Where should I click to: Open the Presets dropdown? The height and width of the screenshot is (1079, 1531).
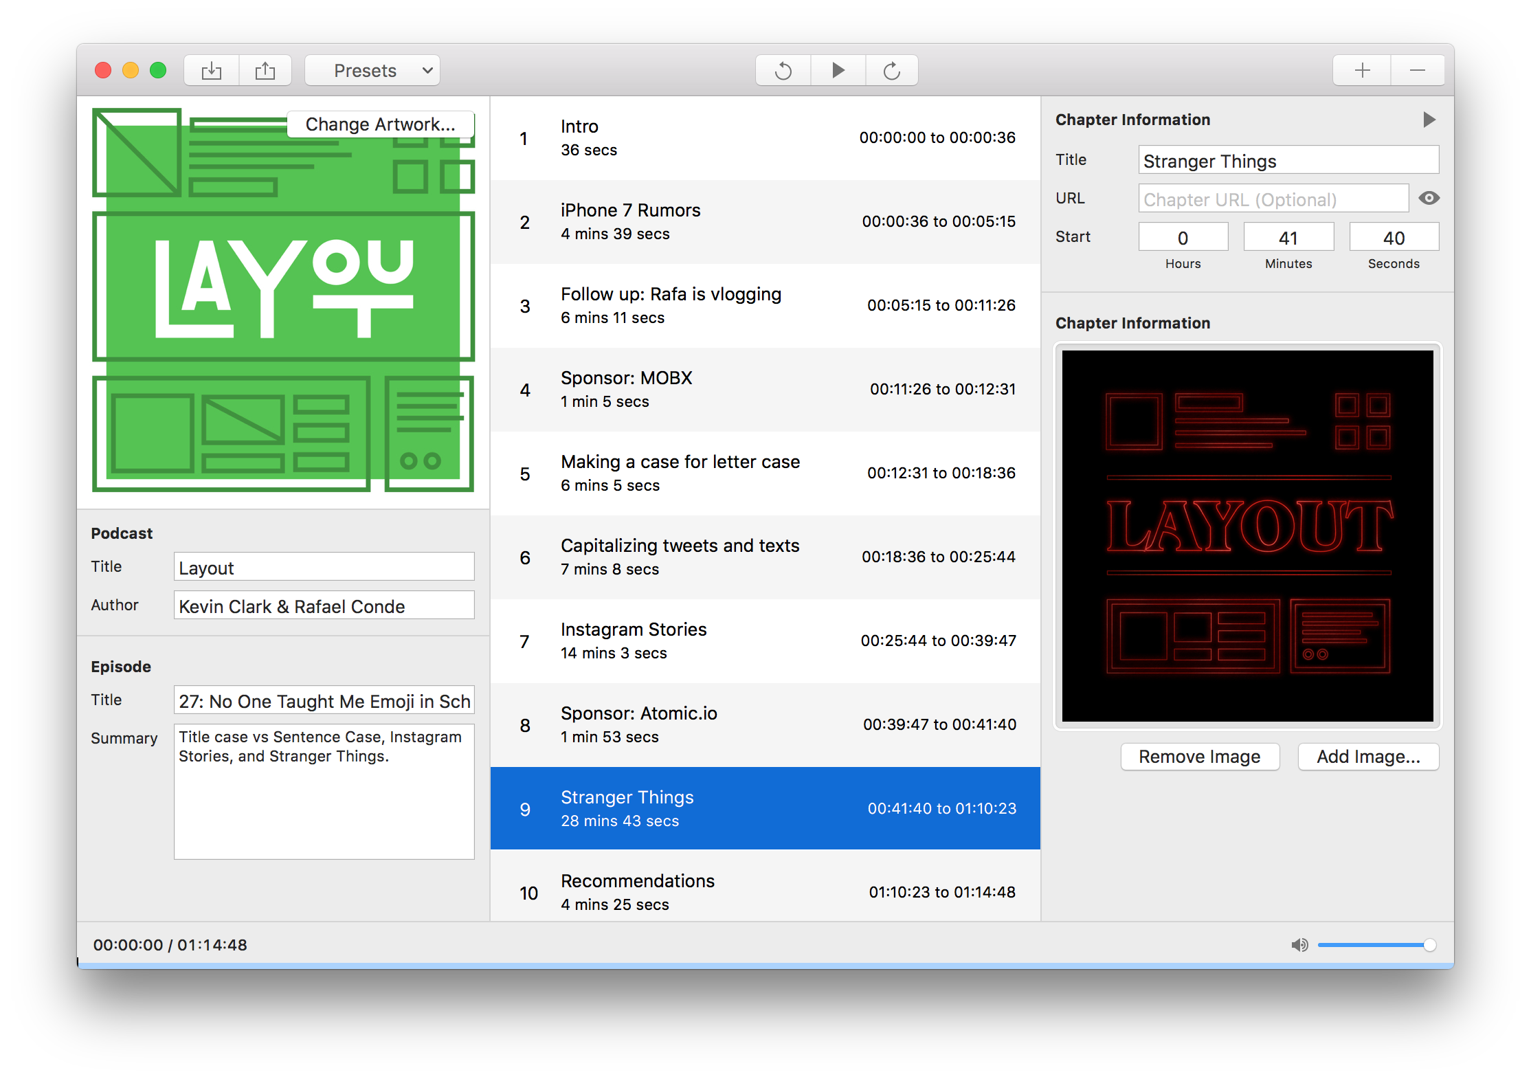(372, 71)
